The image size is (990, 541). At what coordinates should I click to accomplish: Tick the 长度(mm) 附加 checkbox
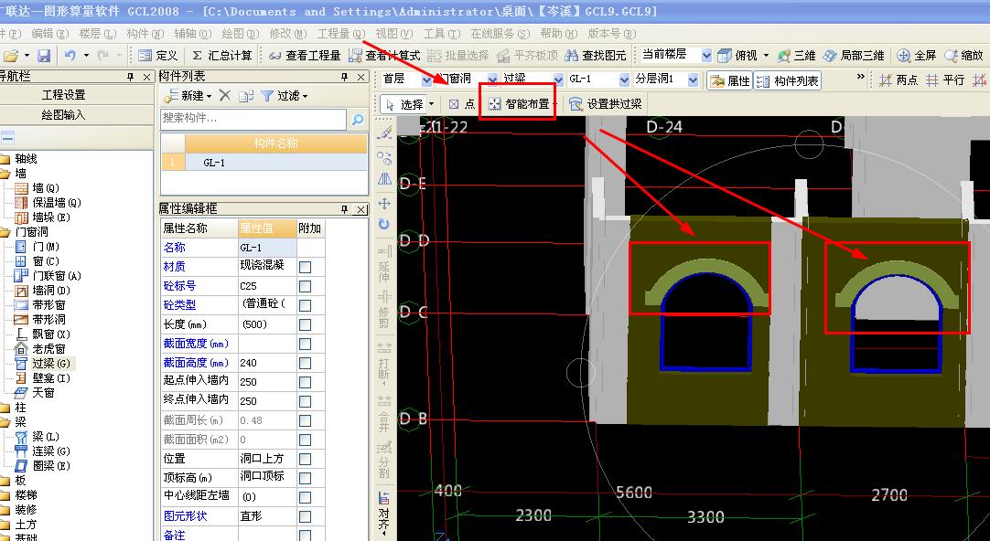click(305, 324)
